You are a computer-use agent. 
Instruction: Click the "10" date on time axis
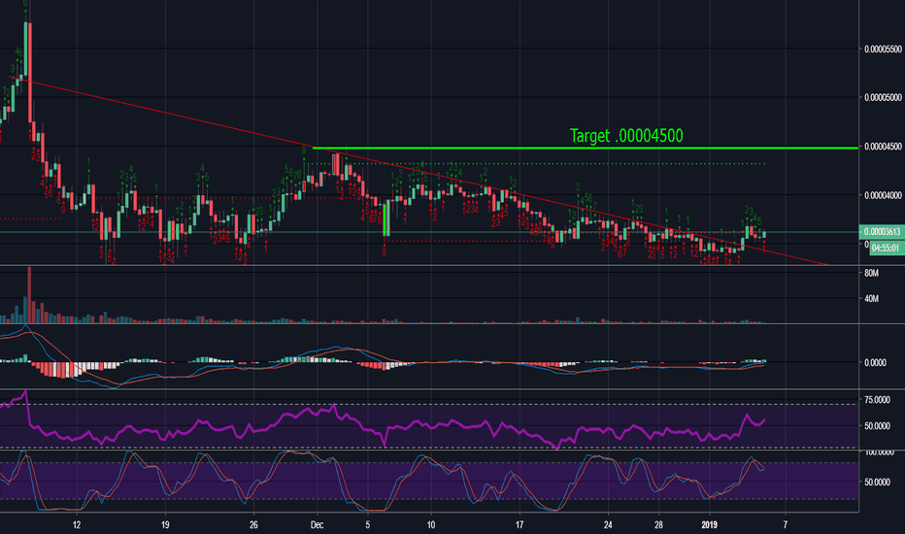[430, 524]
